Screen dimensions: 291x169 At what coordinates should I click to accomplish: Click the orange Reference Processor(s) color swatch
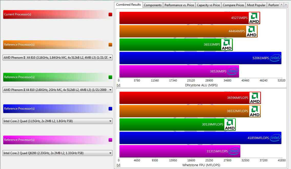[x=110, y=45]
